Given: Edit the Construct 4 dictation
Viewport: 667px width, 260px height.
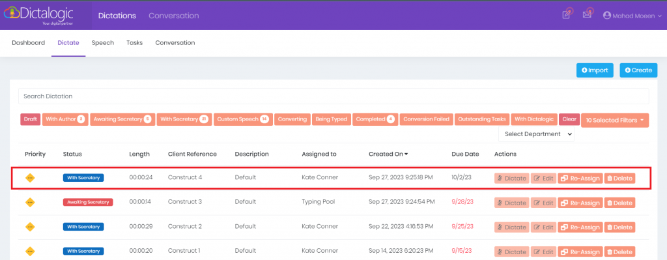Looking at the screenshot, I should tap(544, 179).
